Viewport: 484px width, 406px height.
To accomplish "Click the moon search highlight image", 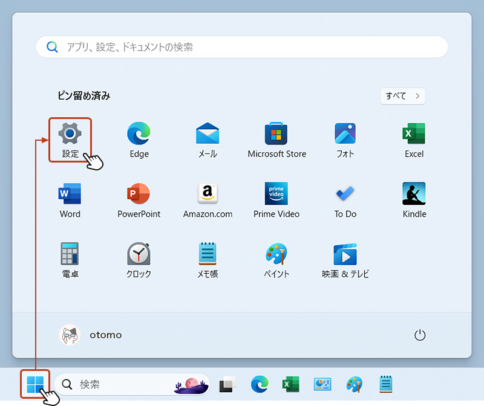I will pos(191,385).
